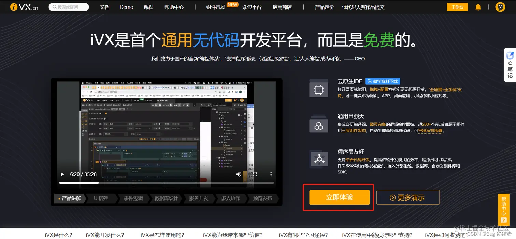
Task: Click the 程序员友好 heading
Action: (x=351, y=152)
